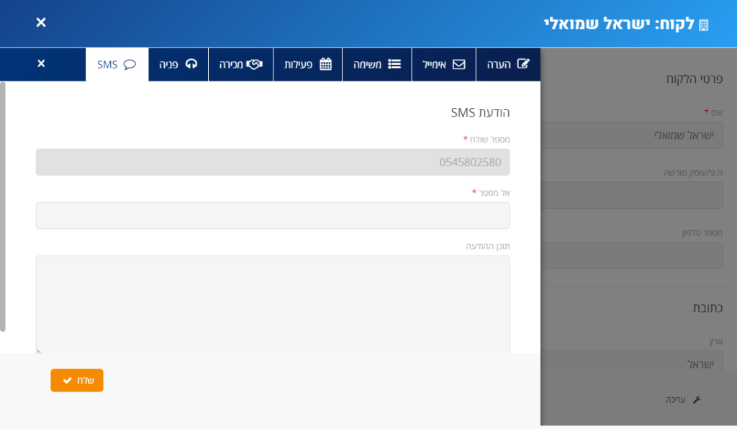
Task: Click the ח.פ/עוסק מורשה field
Action: (x=632, y=195)
